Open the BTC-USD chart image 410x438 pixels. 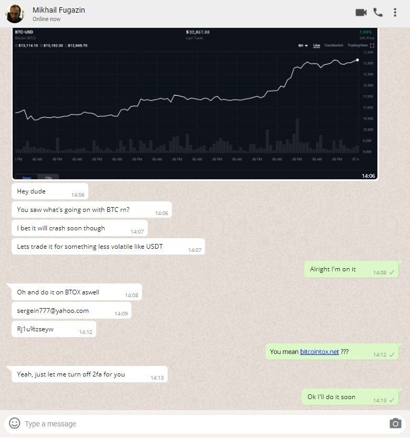click(x=195, y=104)
